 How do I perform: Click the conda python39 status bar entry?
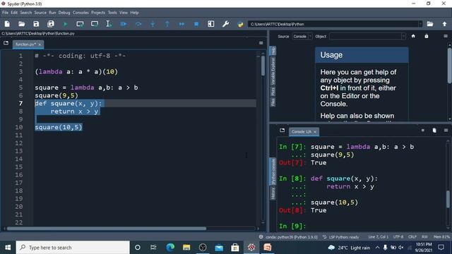[x=288, y=237]
